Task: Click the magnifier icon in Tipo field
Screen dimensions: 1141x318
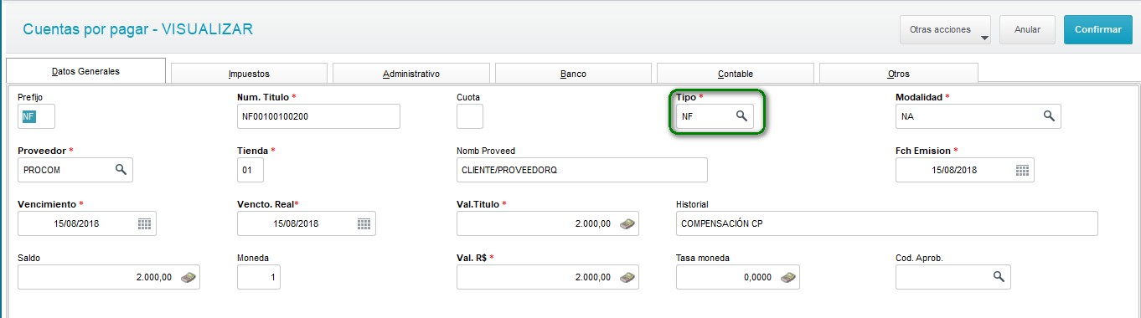Action: (x=741, y=116)
